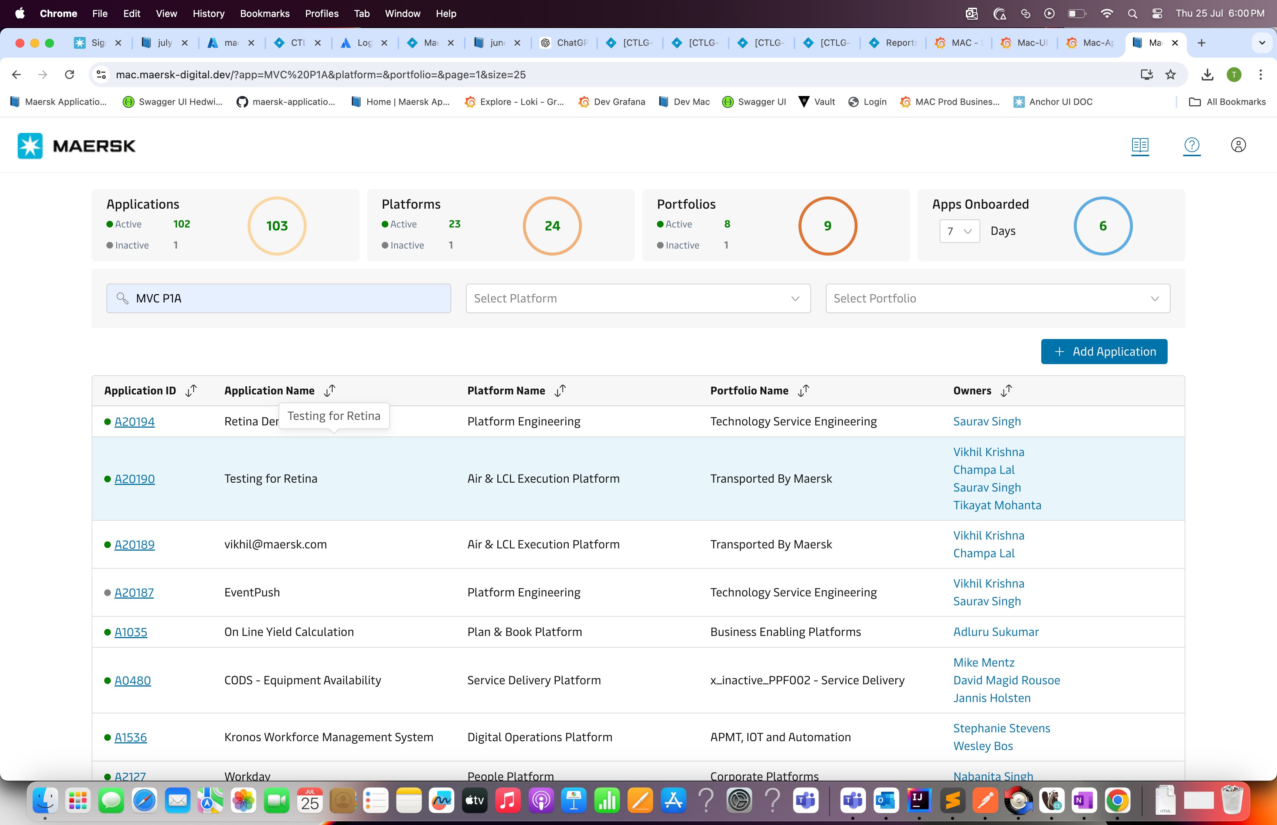The image size is (1277, 825).
Task: Expand the Select Platform dropdown
Action: click(x=638, y=298)
